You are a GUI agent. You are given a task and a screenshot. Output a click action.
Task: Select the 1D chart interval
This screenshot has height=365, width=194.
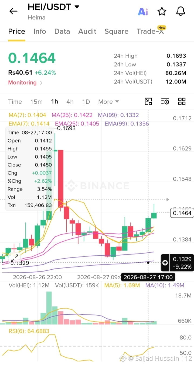click(x=86, y=102)
